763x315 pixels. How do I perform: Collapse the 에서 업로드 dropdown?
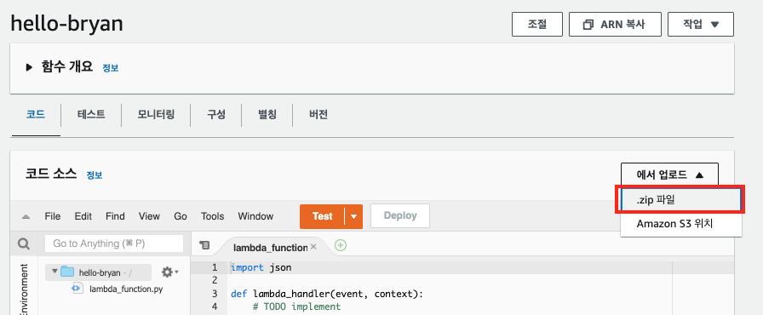pyautogui.click(x=669, y=175)
